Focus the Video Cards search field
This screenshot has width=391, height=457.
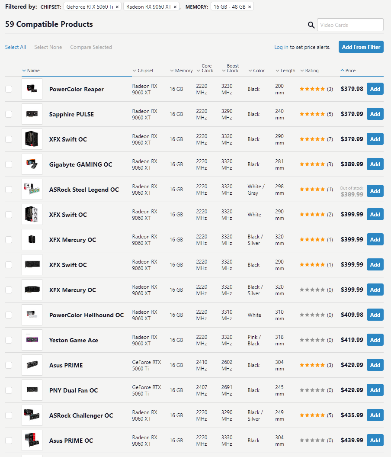click(x=350, y=25)
